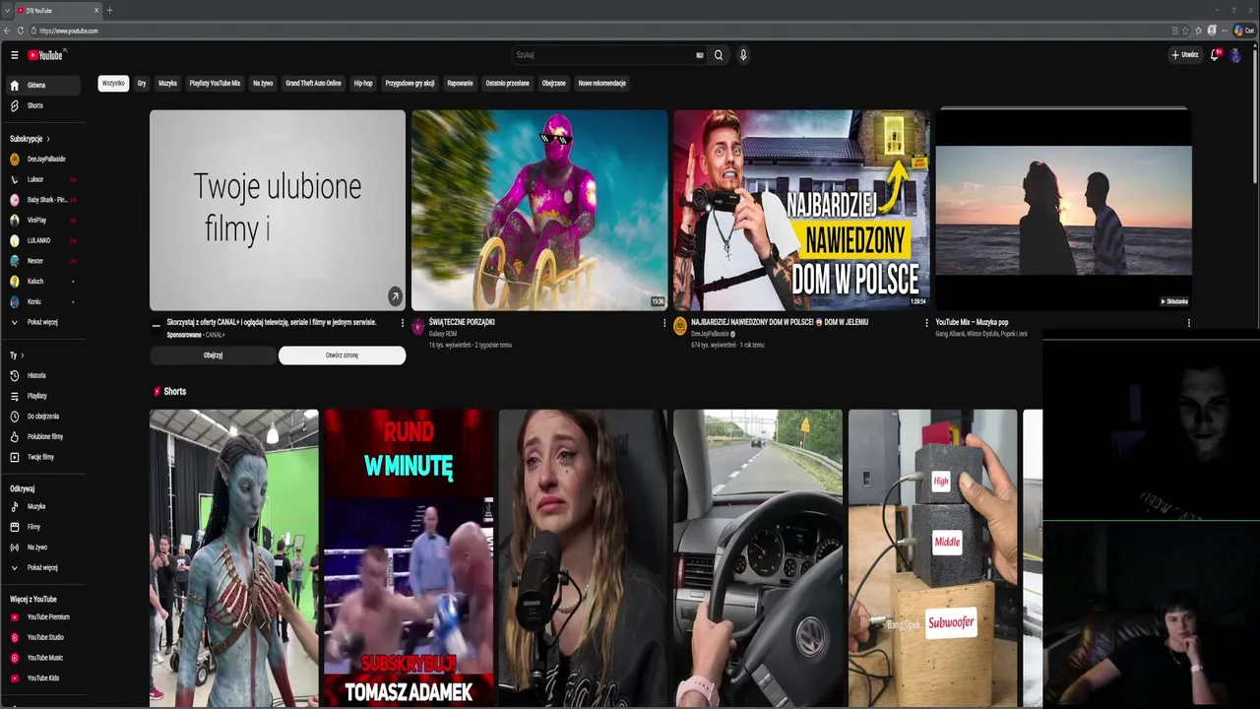Select the Obejrzane filter chip
Screen dimensions: 1260x709
pos(554,84)
